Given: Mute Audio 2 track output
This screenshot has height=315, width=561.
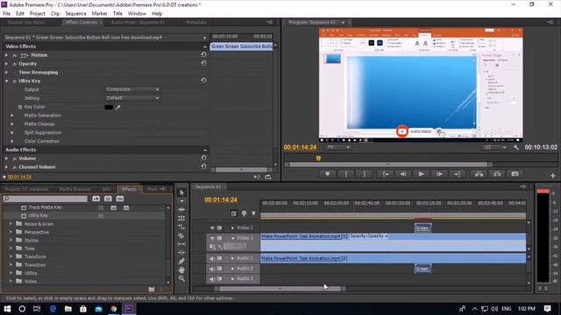Looking at the screenshot, I should [x=212, y=269].
